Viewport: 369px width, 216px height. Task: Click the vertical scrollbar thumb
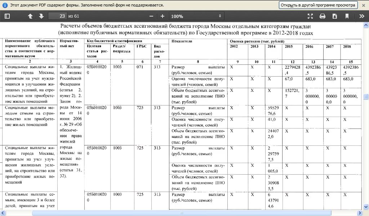366,96
